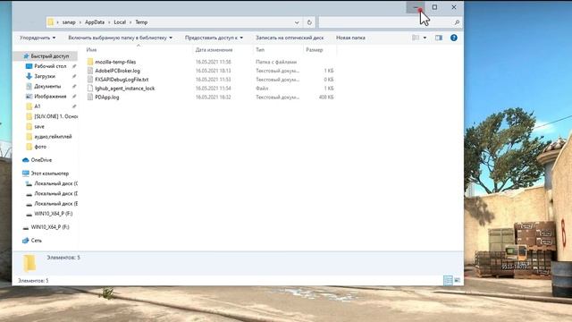Select the PDApp.log file icon
Viewport: 572px width, 322px height.
tap(90, 97)
